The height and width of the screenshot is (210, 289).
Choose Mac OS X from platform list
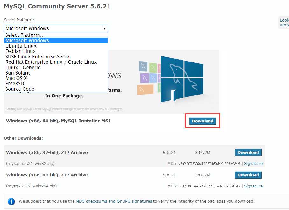tap(56, 78)
